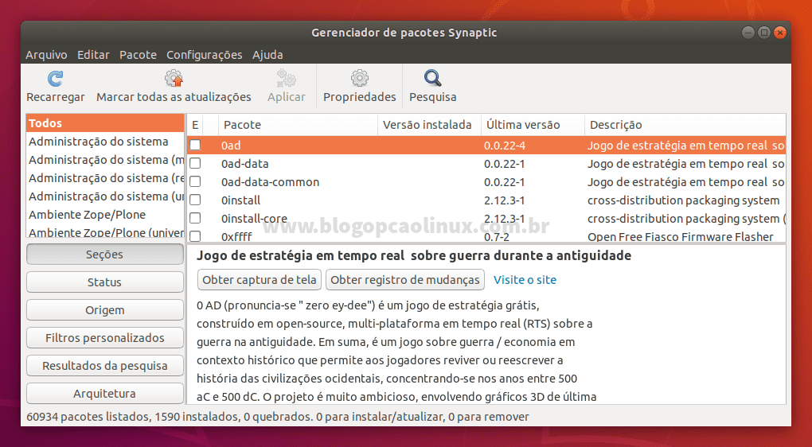Select the 0ad-data-common package name
812x447 pixels.
pos(271,182)
